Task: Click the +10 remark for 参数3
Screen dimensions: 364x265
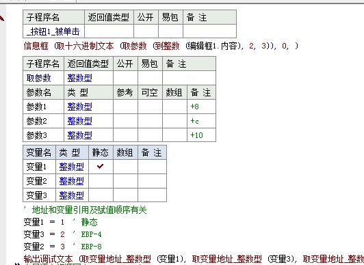Action: [x=196, y=135]
